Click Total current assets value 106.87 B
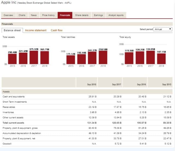 142,123
